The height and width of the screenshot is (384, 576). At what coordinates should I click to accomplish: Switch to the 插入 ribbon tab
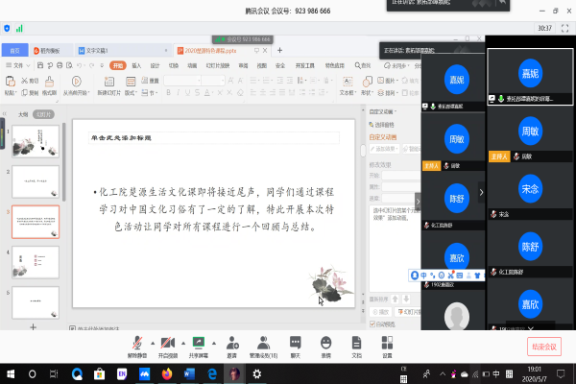[x=136, y=65]
